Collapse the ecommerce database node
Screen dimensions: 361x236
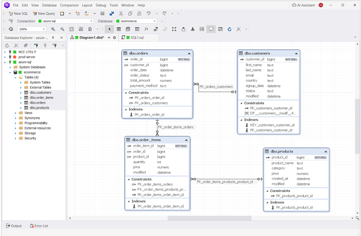[10, 72]
